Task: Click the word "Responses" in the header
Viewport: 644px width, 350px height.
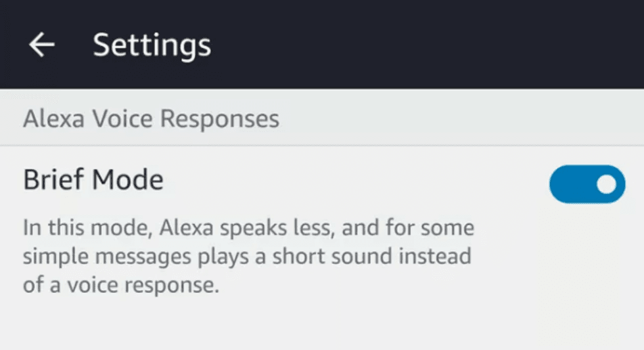Action: click(x=220, y=120)
